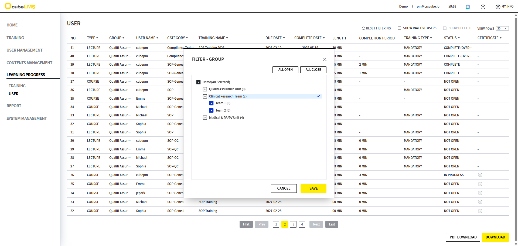Open the help question mark icon
This screenshot has width=518, height=246.
483,7
